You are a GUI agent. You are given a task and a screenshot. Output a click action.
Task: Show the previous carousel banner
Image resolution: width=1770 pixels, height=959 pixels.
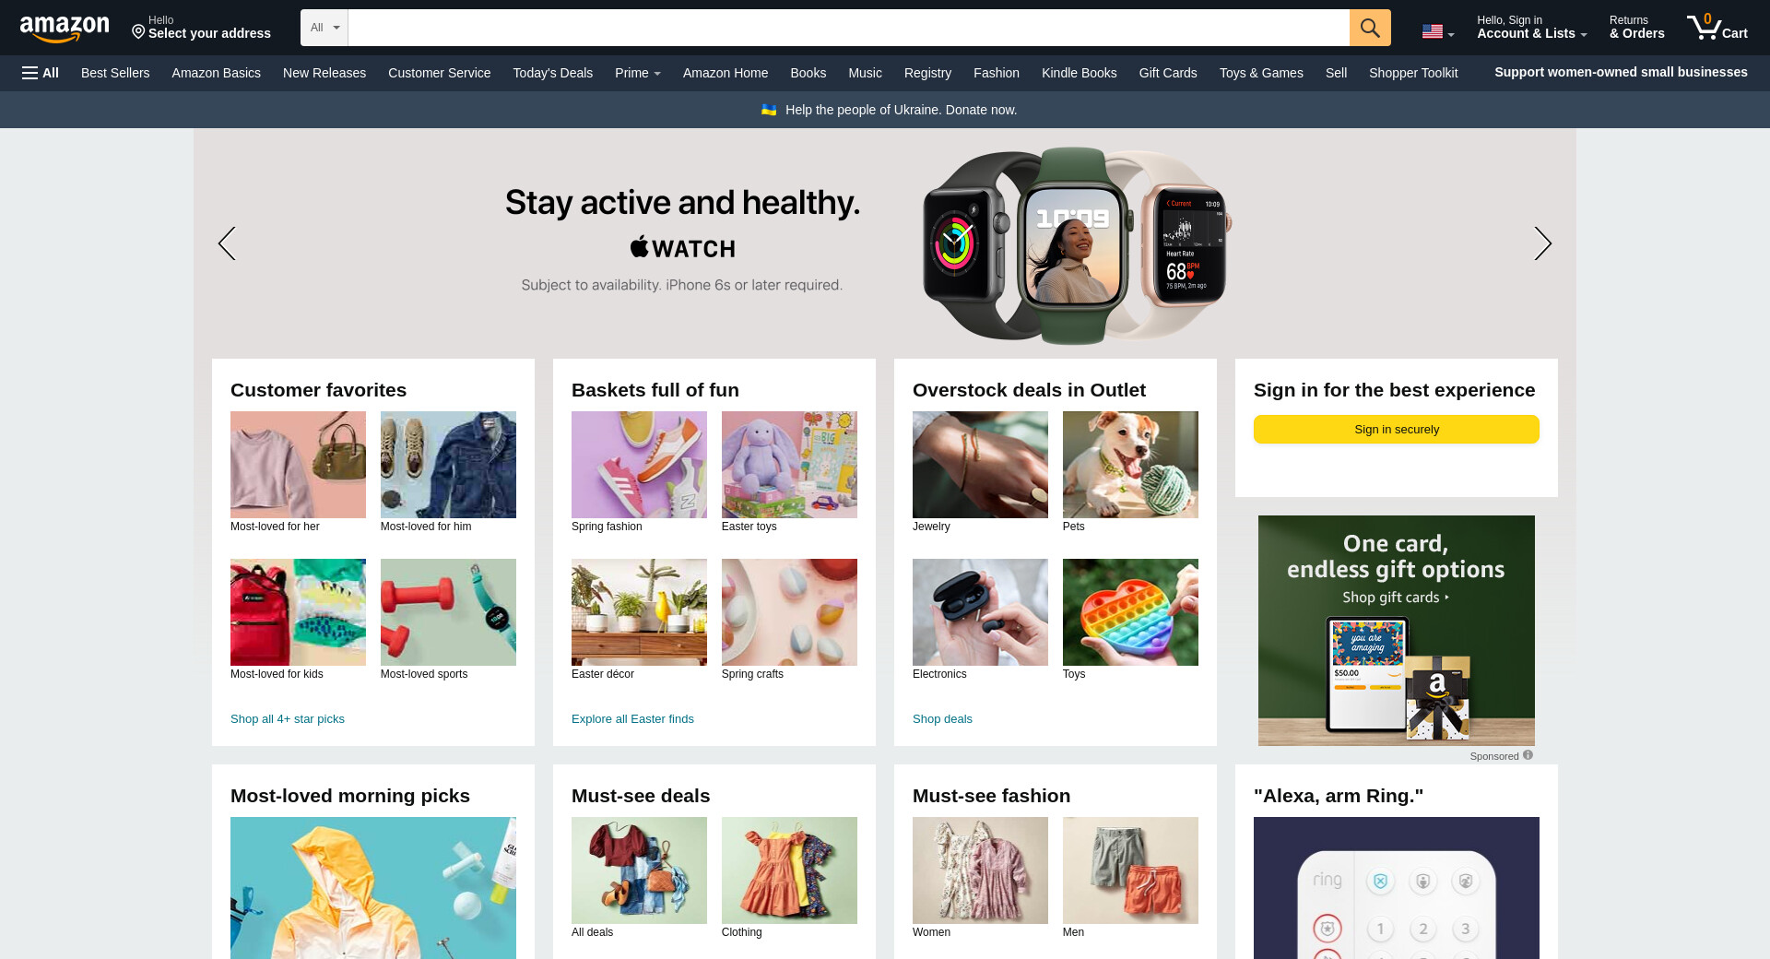(x=227, y=243)
